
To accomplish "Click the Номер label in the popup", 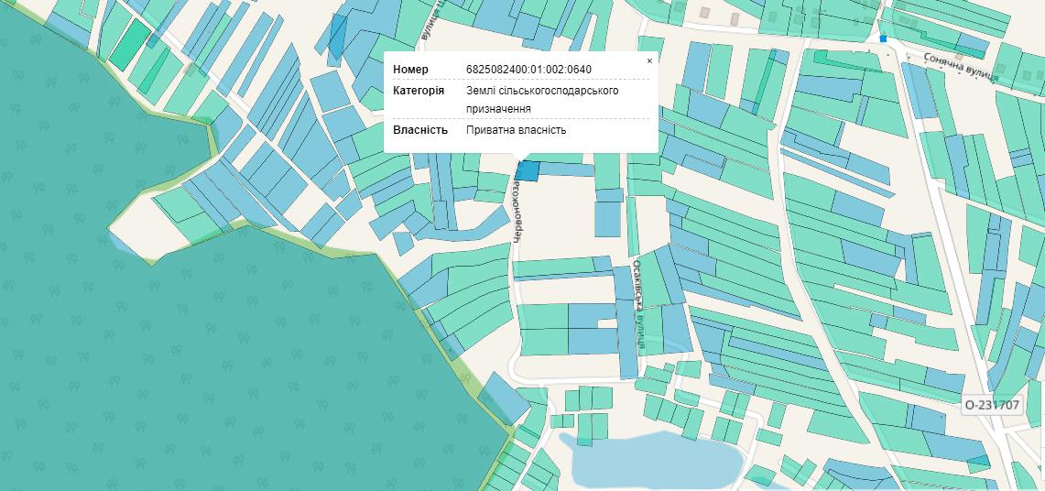I will tap(411, 70).
